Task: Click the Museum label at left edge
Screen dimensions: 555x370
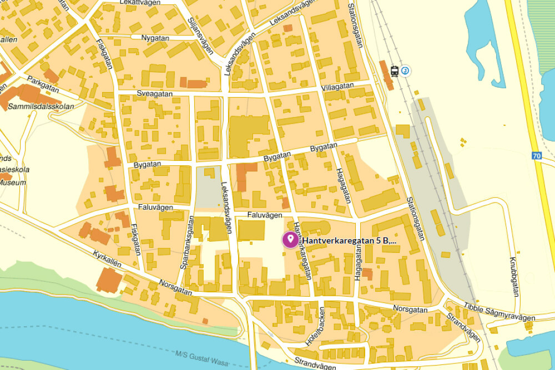Action: [x=13, y=183]
